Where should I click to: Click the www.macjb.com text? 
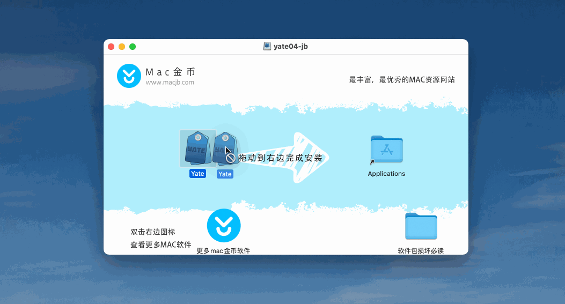click(x=170, y=83)
